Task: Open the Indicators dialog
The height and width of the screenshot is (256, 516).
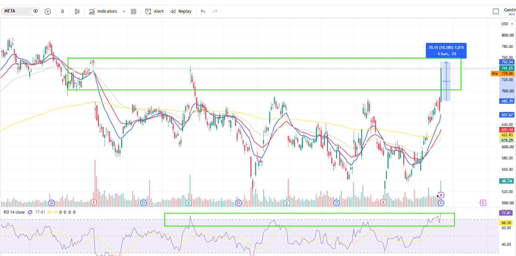Action: tap(103, 11)
